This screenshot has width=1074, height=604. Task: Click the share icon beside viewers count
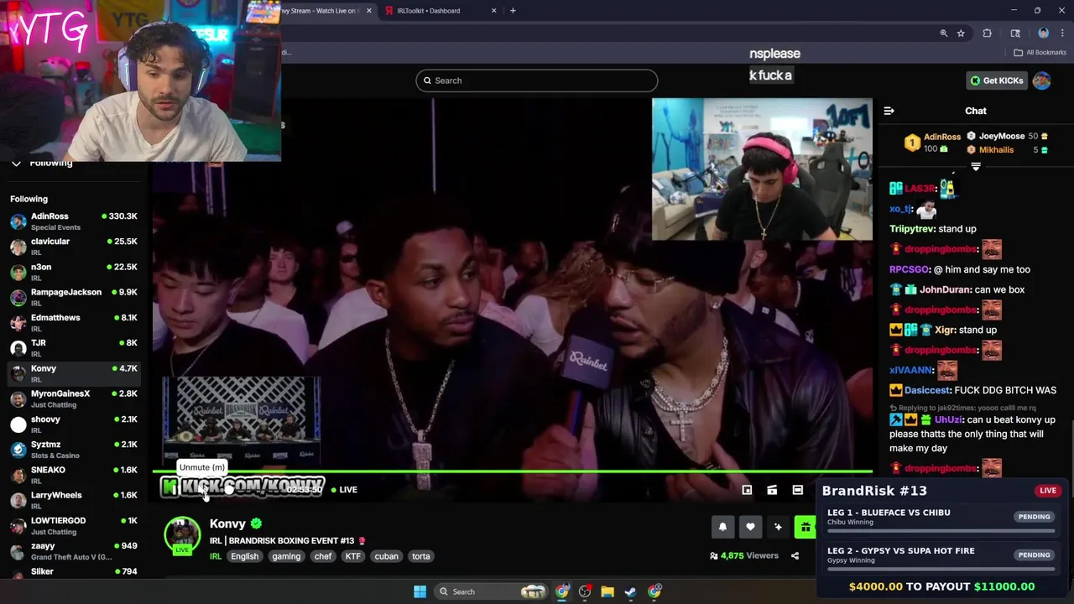[x=795, y=555]
